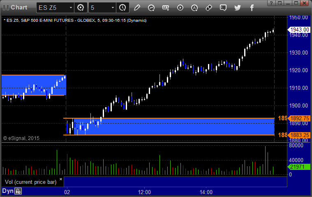Click the orange 1892.75 price tag
The height and width of the screenshot is (197, 312).
click(299, 118)
